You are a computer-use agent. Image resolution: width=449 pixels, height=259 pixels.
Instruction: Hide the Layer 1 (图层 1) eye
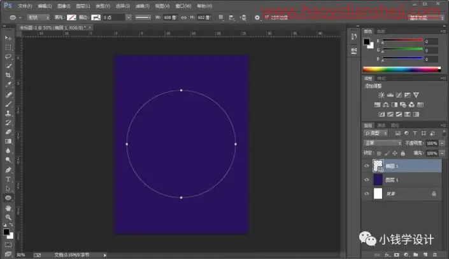pyautogui.click(x=367, y=180)
